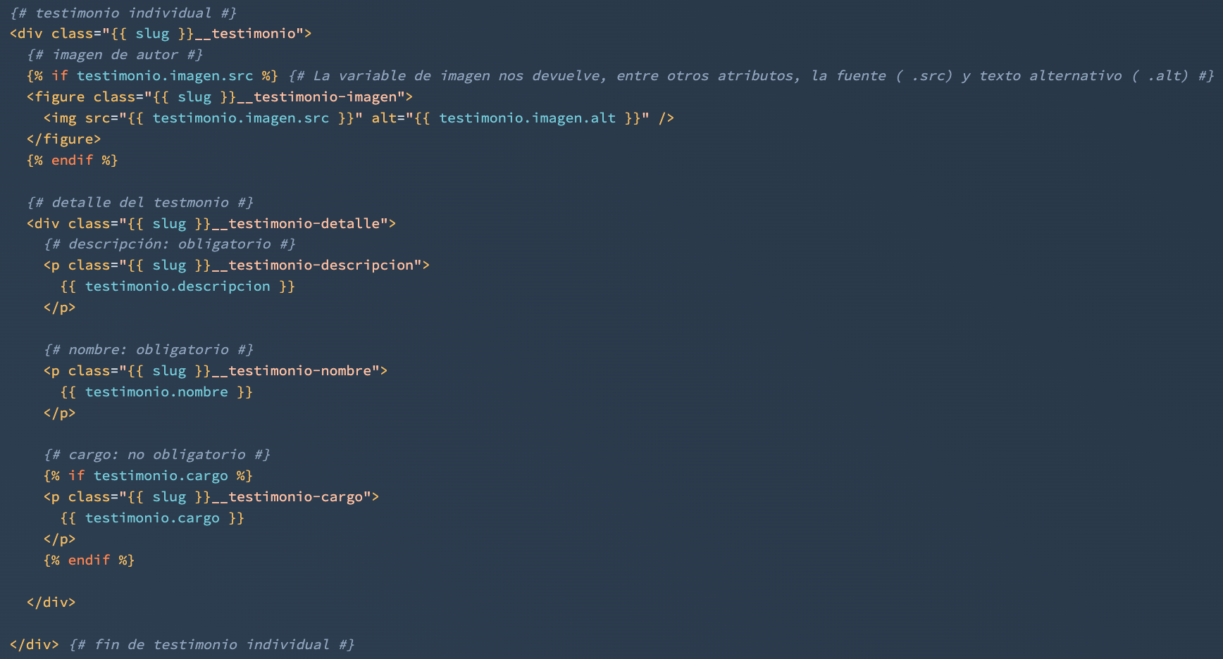The width and height of the screenshot is (1223, 659).
Task: Click the 'testimonio individual' comment on first line
Action: [x=123, y=13]
